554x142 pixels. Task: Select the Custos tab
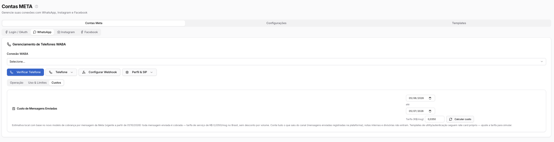56,83
